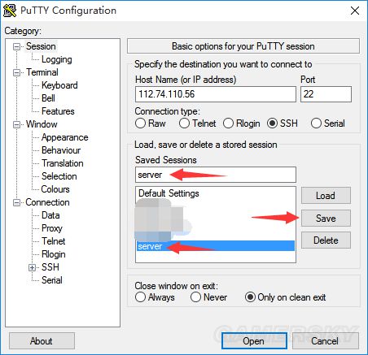Open the Behaviour category
Image resolution: width=368 pixels, height=355 pixels.
(x=61, y=150)
